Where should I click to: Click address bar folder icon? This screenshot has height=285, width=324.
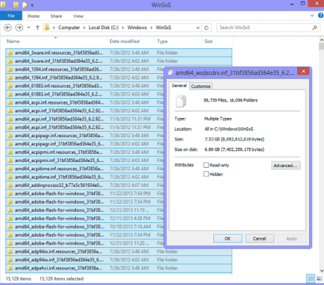pos(47,27)
